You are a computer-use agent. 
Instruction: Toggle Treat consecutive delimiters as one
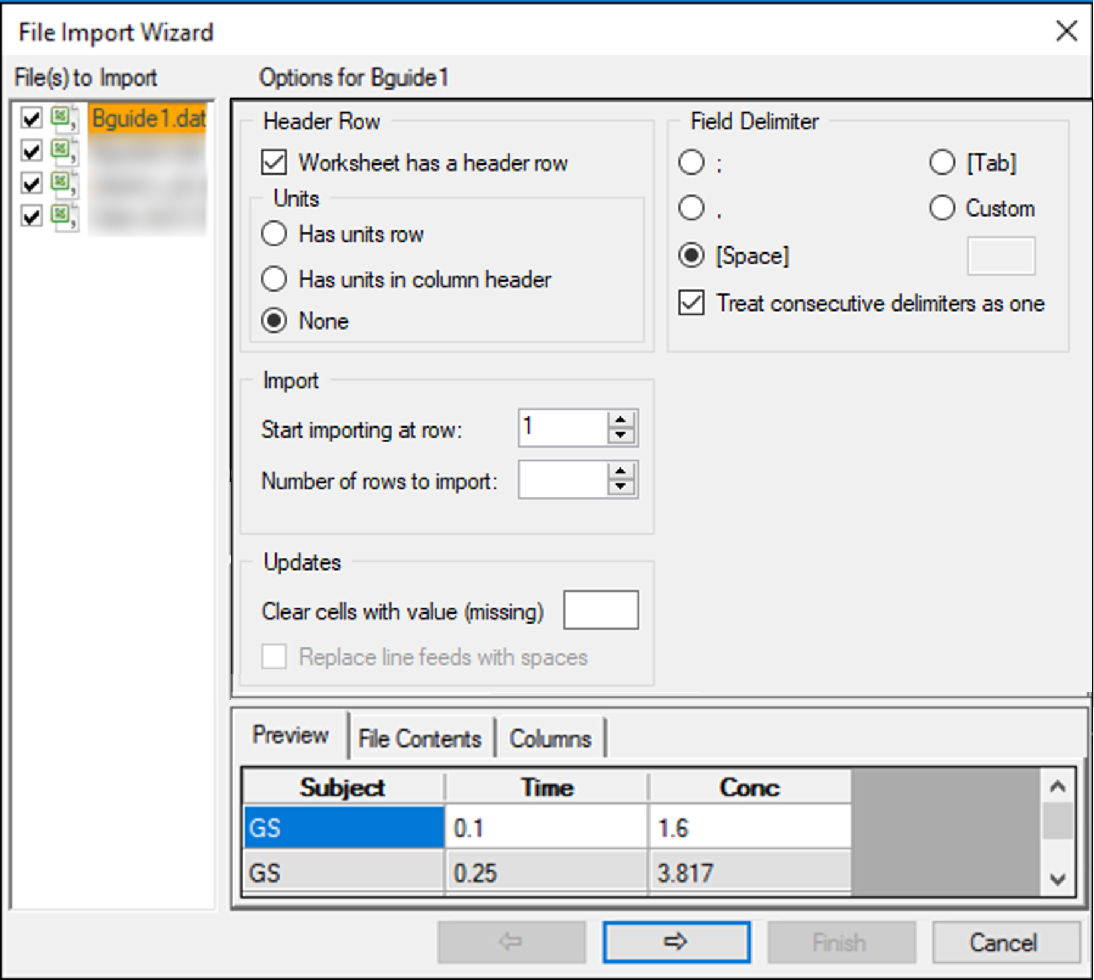[x=692, y=303]
